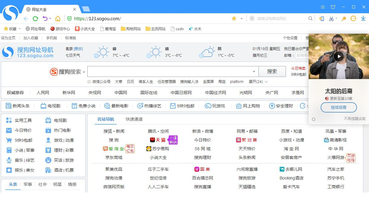The image size is (369, 200).
Task: Open the 购物网站 bookmark folder
Action: [x=131, y=29]
